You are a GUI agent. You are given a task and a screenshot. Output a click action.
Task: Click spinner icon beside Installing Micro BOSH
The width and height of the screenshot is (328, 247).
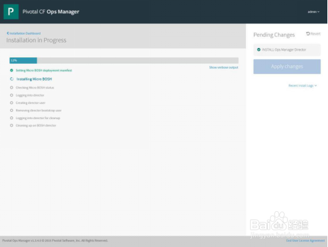point(11,79)
